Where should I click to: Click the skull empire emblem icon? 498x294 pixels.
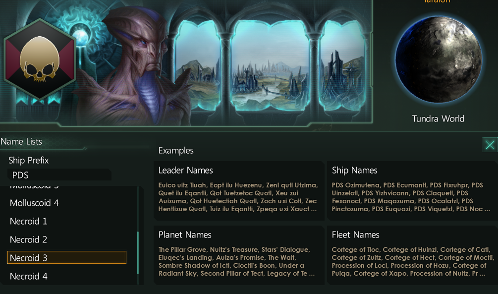tap(40, 59)
